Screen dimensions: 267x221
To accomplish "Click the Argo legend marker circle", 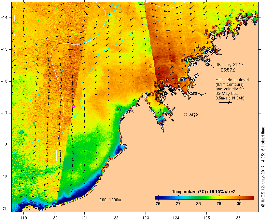I will (186, 115).
